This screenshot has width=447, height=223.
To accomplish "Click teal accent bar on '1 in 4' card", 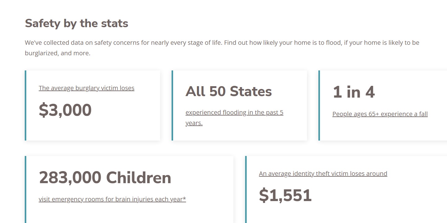I will [319, 105].
